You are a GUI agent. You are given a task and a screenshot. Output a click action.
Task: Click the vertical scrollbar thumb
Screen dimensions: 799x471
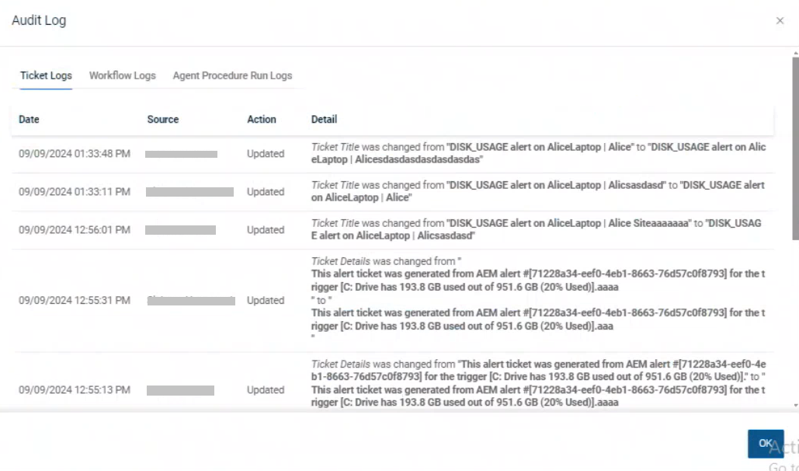[795, 148]
